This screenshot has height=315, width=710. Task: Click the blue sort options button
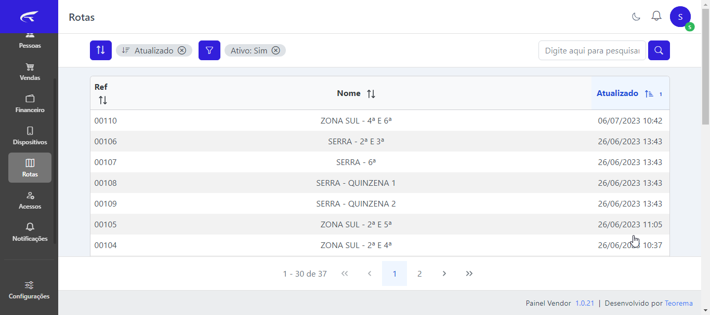click(101, 50)
